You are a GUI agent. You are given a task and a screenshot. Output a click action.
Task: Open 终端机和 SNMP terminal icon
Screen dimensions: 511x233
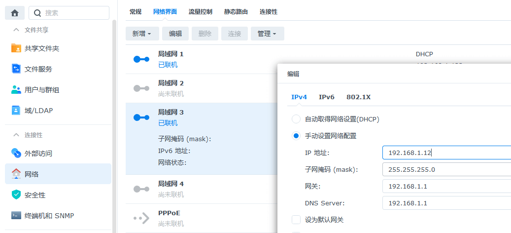pos(16,216)
